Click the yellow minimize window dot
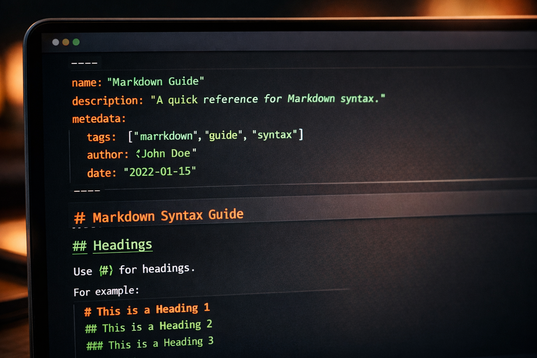537x358 pixels. click(66, 42)
